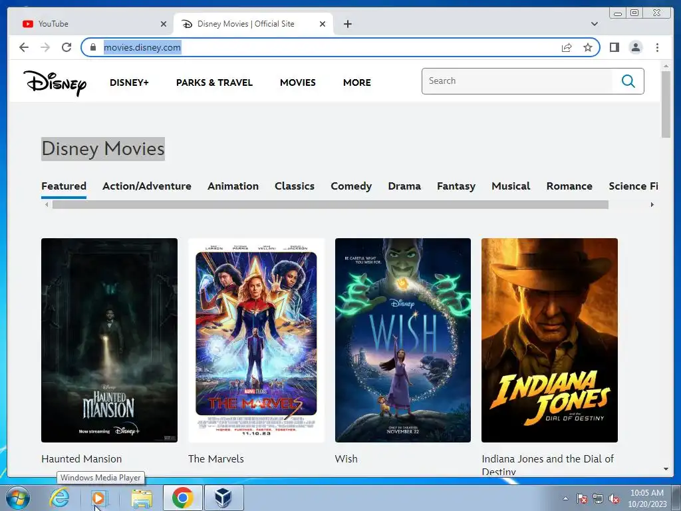
Task: Select the Classics category
Action: (x=295, y=186)
